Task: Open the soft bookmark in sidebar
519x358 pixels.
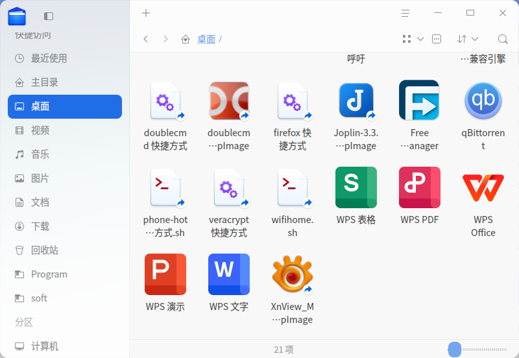Action: pyautogui.click(x=65, y=298)
